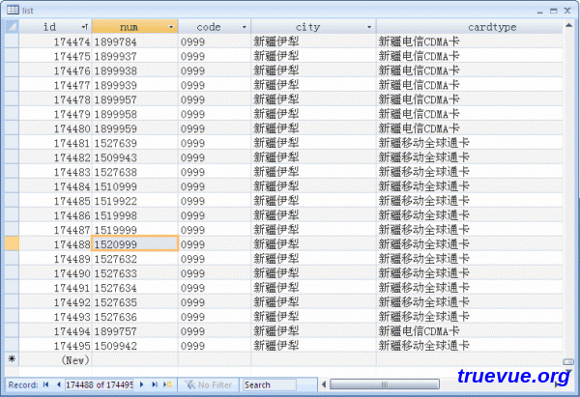This screenshot has height=397, width=580.
Task: Open the code column filter dropdown
Action: click(244, 27)
